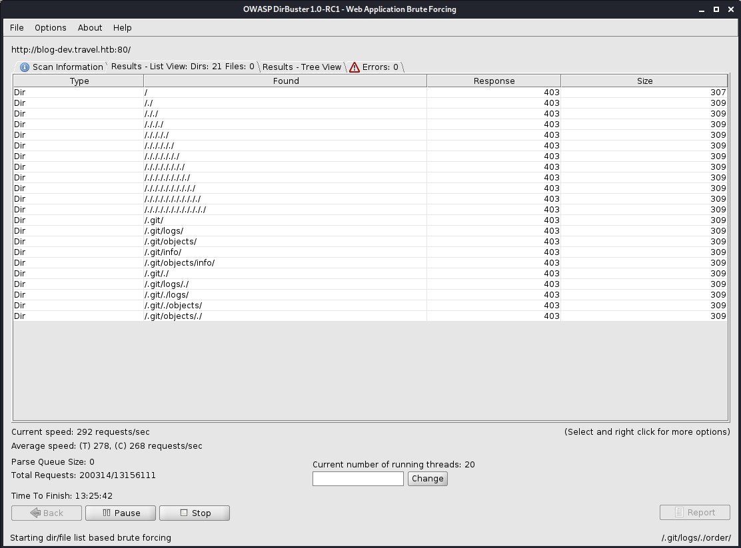Sort results by Size column header
Screen dimensions: 741x548
coord(644,81)
